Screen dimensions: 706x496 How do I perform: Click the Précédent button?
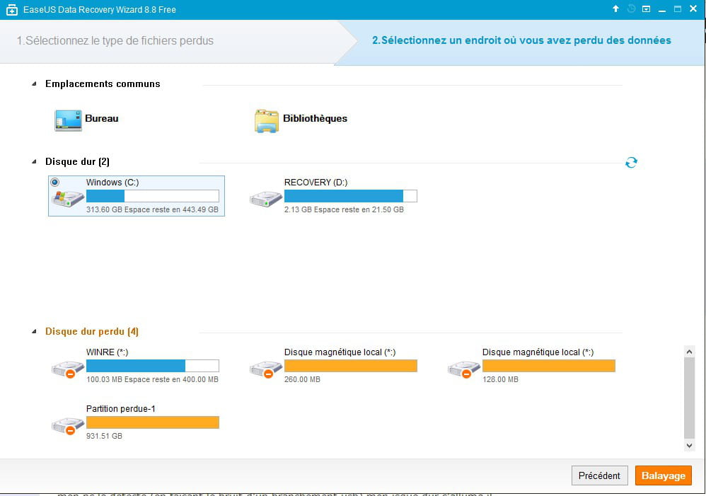(599, 475)
